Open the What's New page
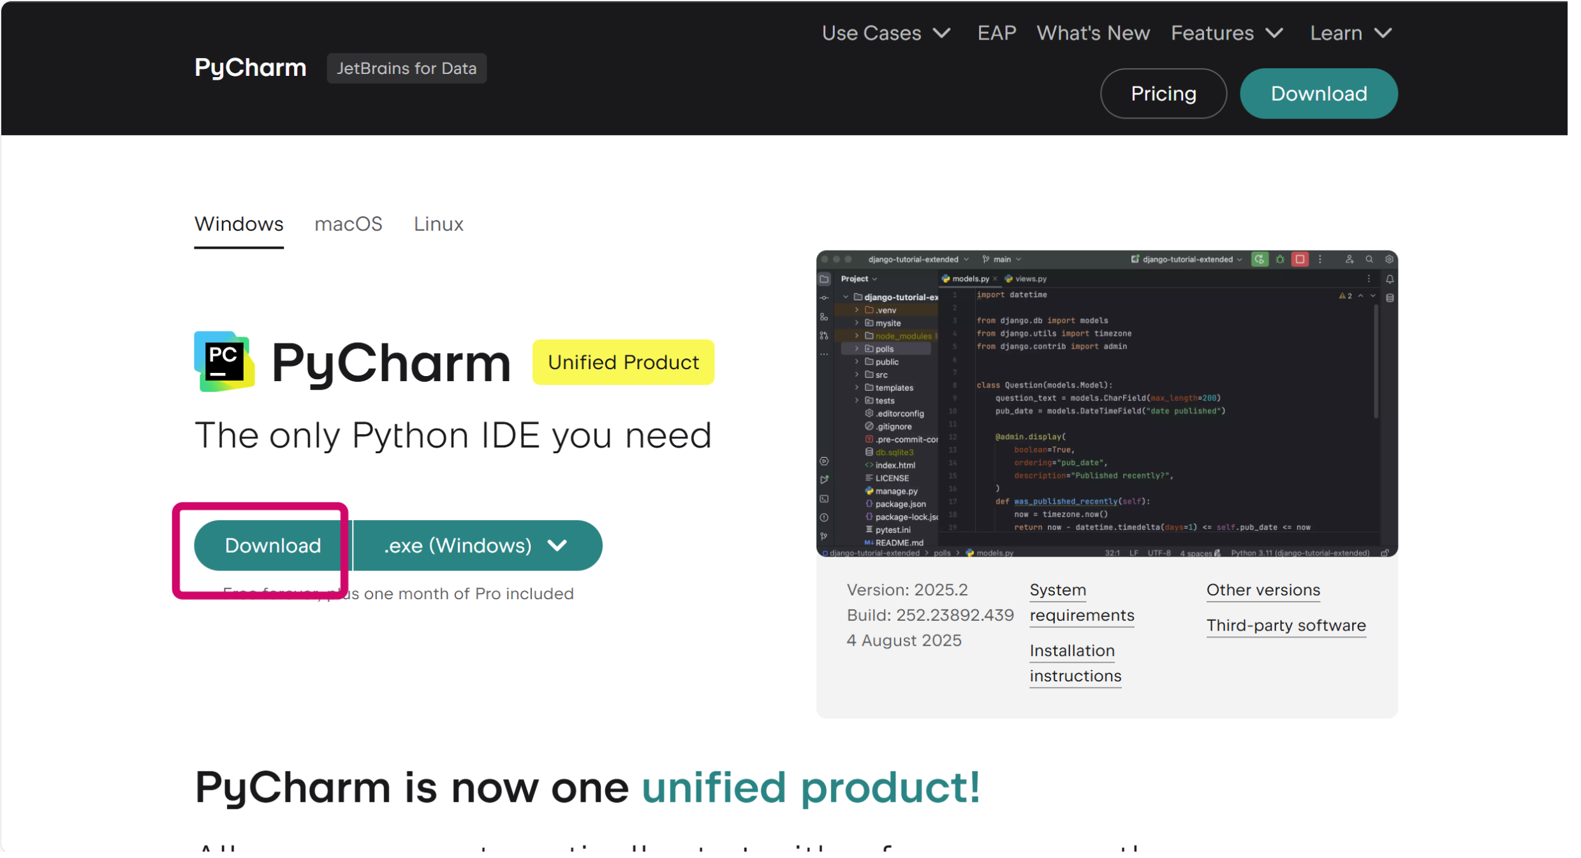The height and width of the screenshot is (858, 1581). point(1092,33)
